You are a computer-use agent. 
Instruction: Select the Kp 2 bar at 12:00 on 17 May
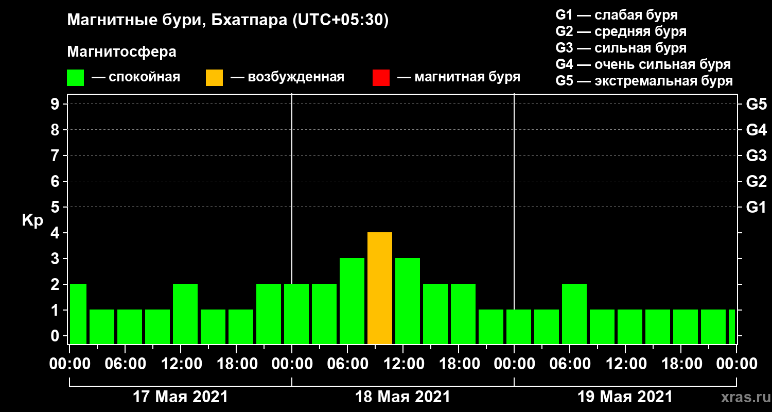click(185, 314)
